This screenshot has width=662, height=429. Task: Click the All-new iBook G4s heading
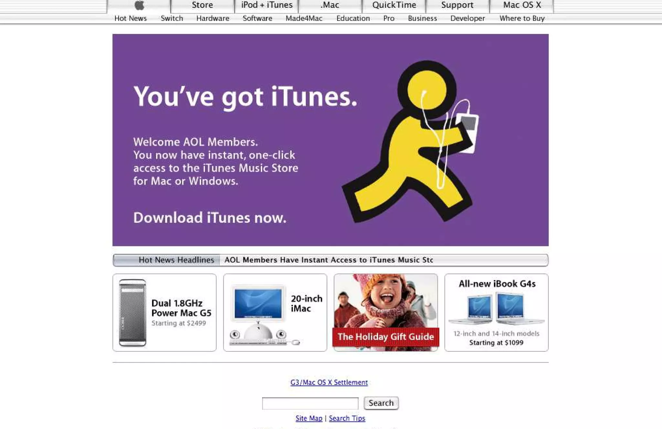pos(497,284)
